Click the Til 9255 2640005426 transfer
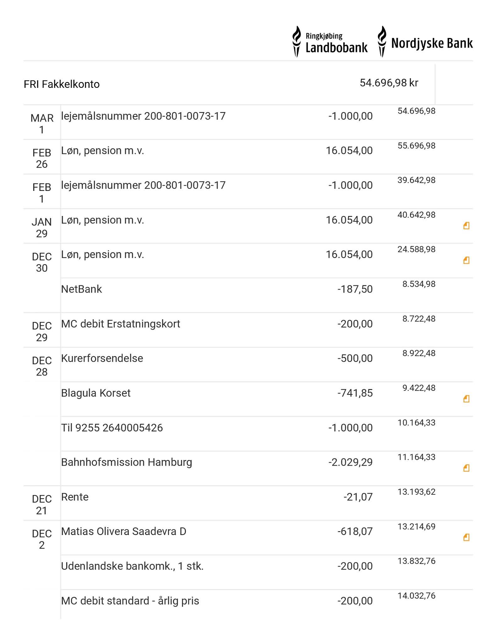This screenshot has height=643, width=497. click(x=112, y=428)
